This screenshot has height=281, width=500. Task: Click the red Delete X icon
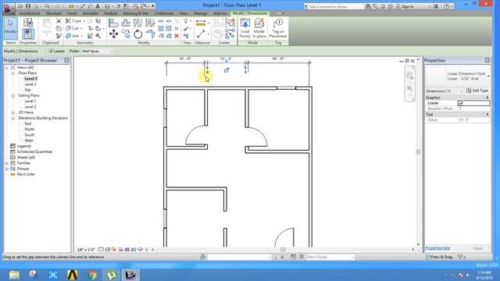(177, 36)
